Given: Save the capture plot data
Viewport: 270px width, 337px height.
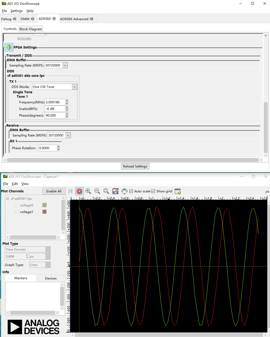Looking at the screenshot, I should click(115, 191).
